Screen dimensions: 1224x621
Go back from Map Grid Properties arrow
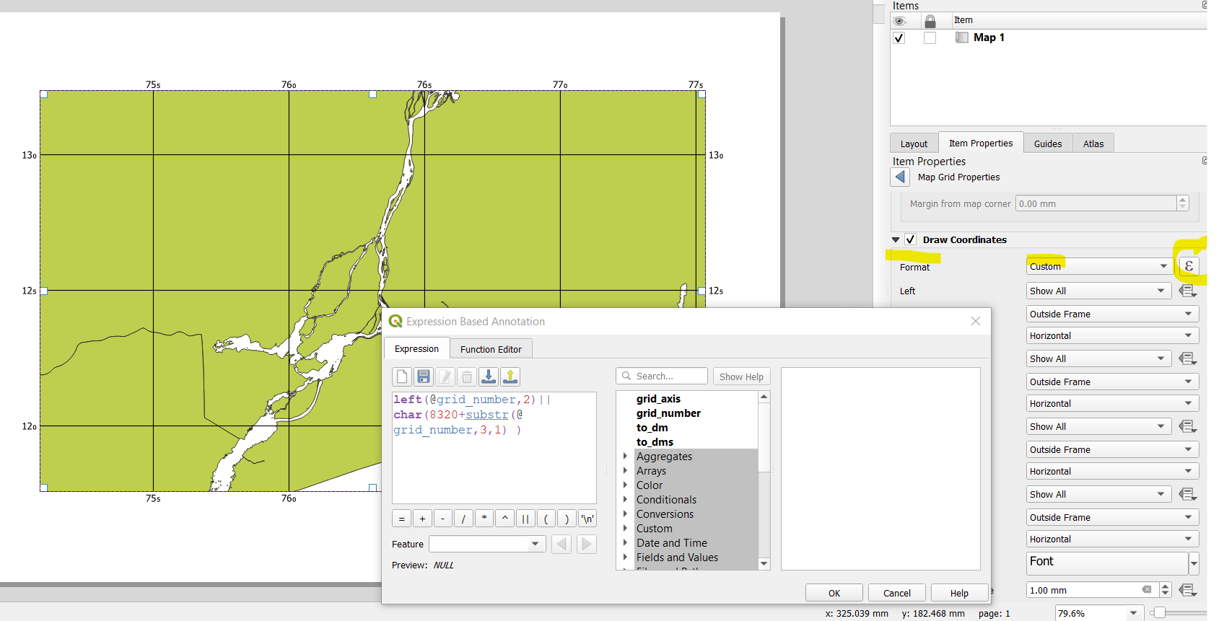(900, 177)
